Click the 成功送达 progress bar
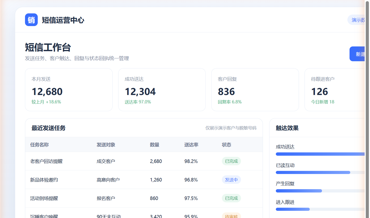This screenshot has width=370, height=218. pos(320,154)
